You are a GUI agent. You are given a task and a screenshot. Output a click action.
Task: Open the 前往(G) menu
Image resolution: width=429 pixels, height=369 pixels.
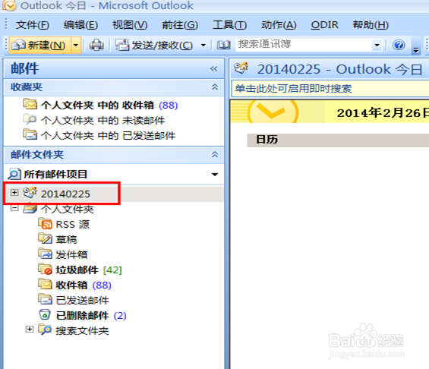(180, 25)
